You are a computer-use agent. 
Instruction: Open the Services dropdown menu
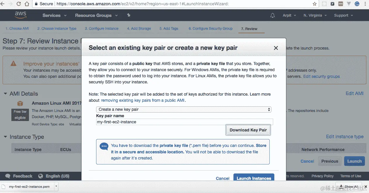coord(55,15)
